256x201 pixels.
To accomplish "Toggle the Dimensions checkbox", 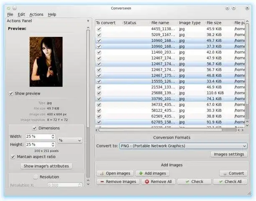I will [34, 128].
